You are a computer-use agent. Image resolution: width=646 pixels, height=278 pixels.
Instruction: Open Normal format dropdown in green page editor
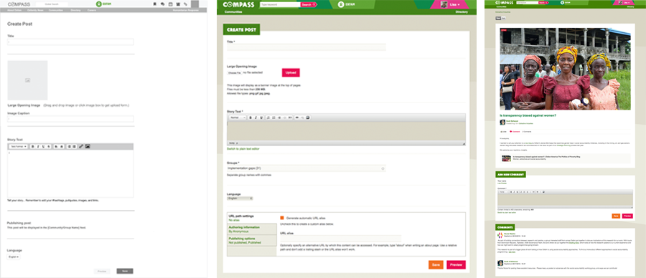point(238,118)
